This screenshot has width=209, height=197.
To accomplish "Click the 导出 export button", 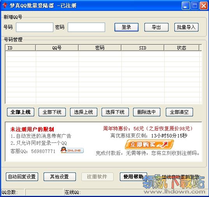I will coord(156,27).
